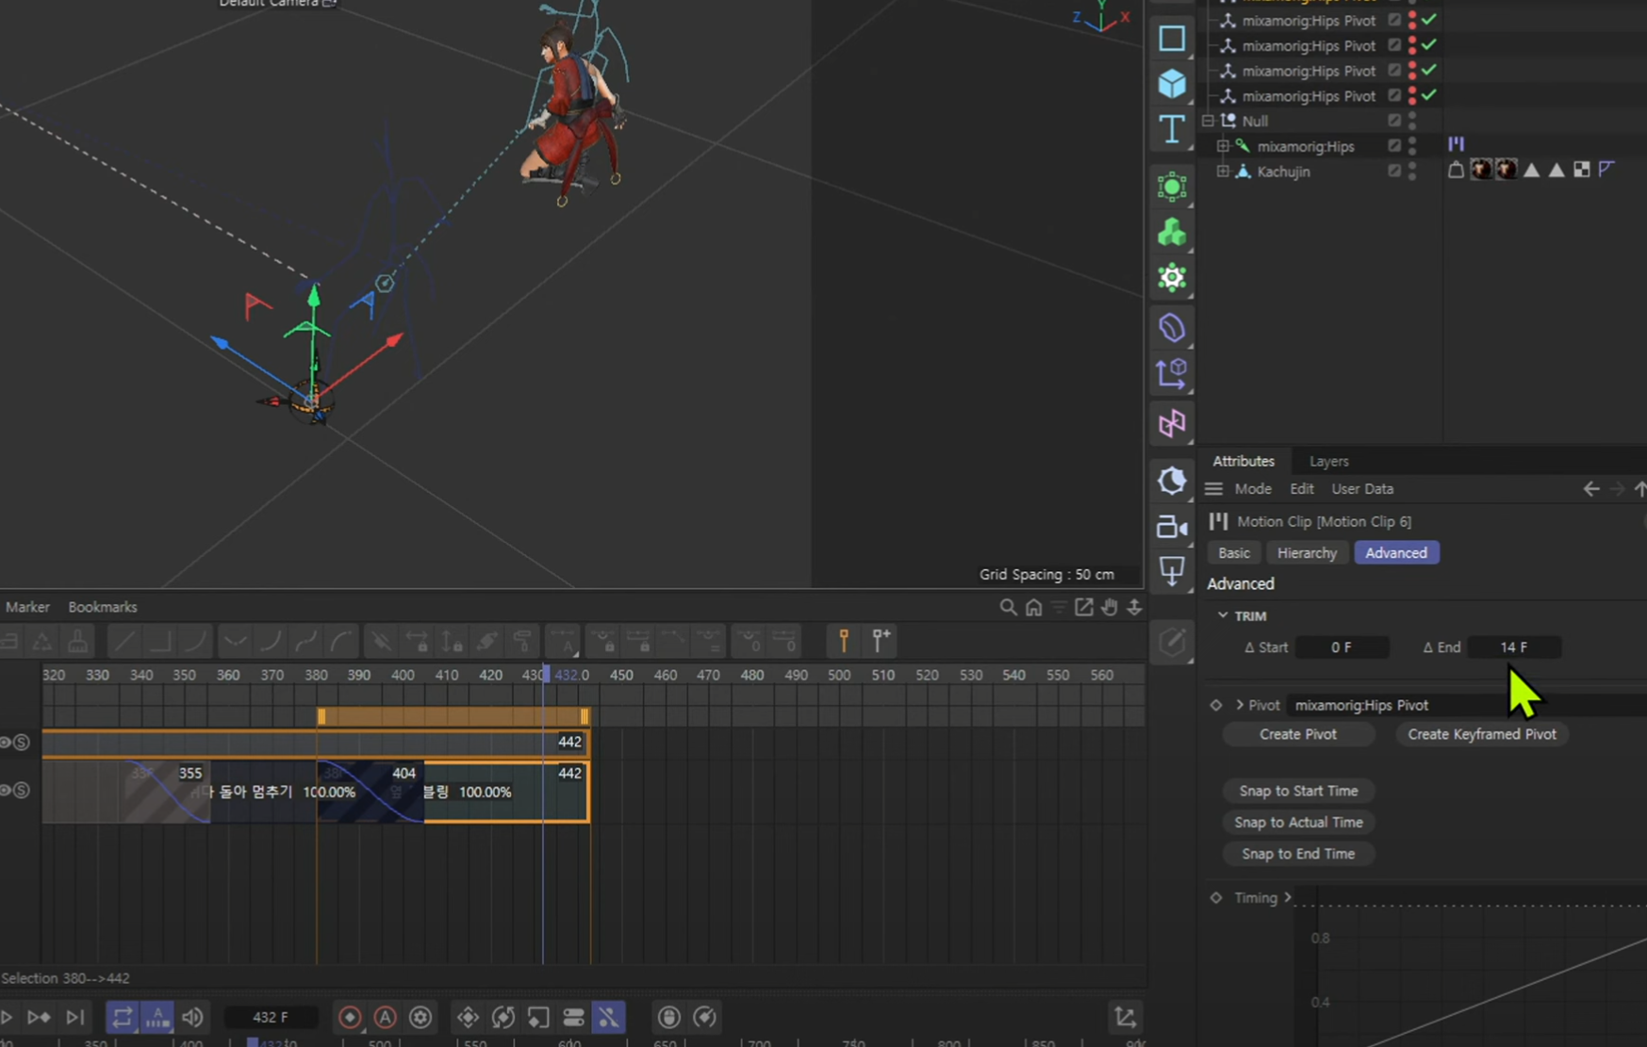Open the Camera object tool
Viewport: 1647px width, 1047px height.
(x=1172, y=528)
